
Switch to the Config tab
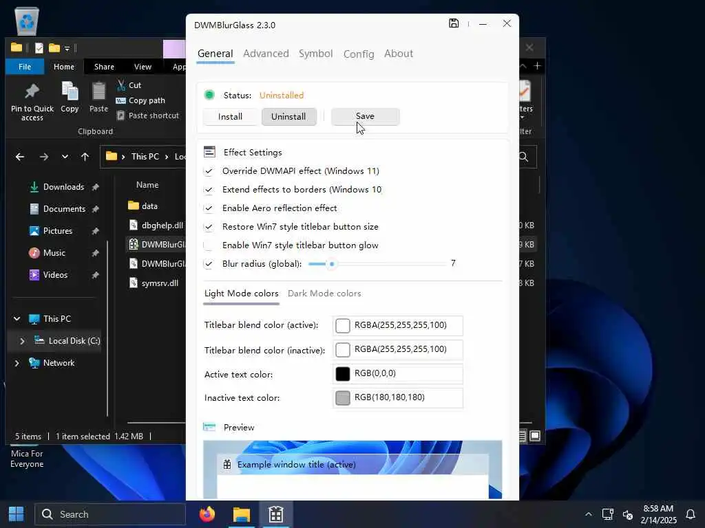tap(358, 54)
